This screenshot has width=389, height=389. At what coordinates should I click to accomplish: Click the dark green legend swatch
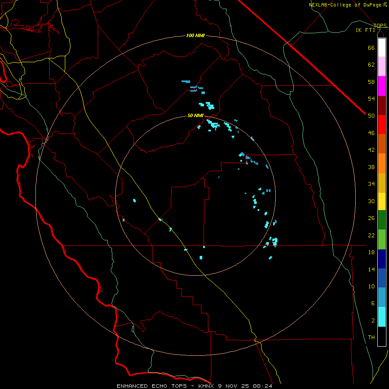pos(382,220)
